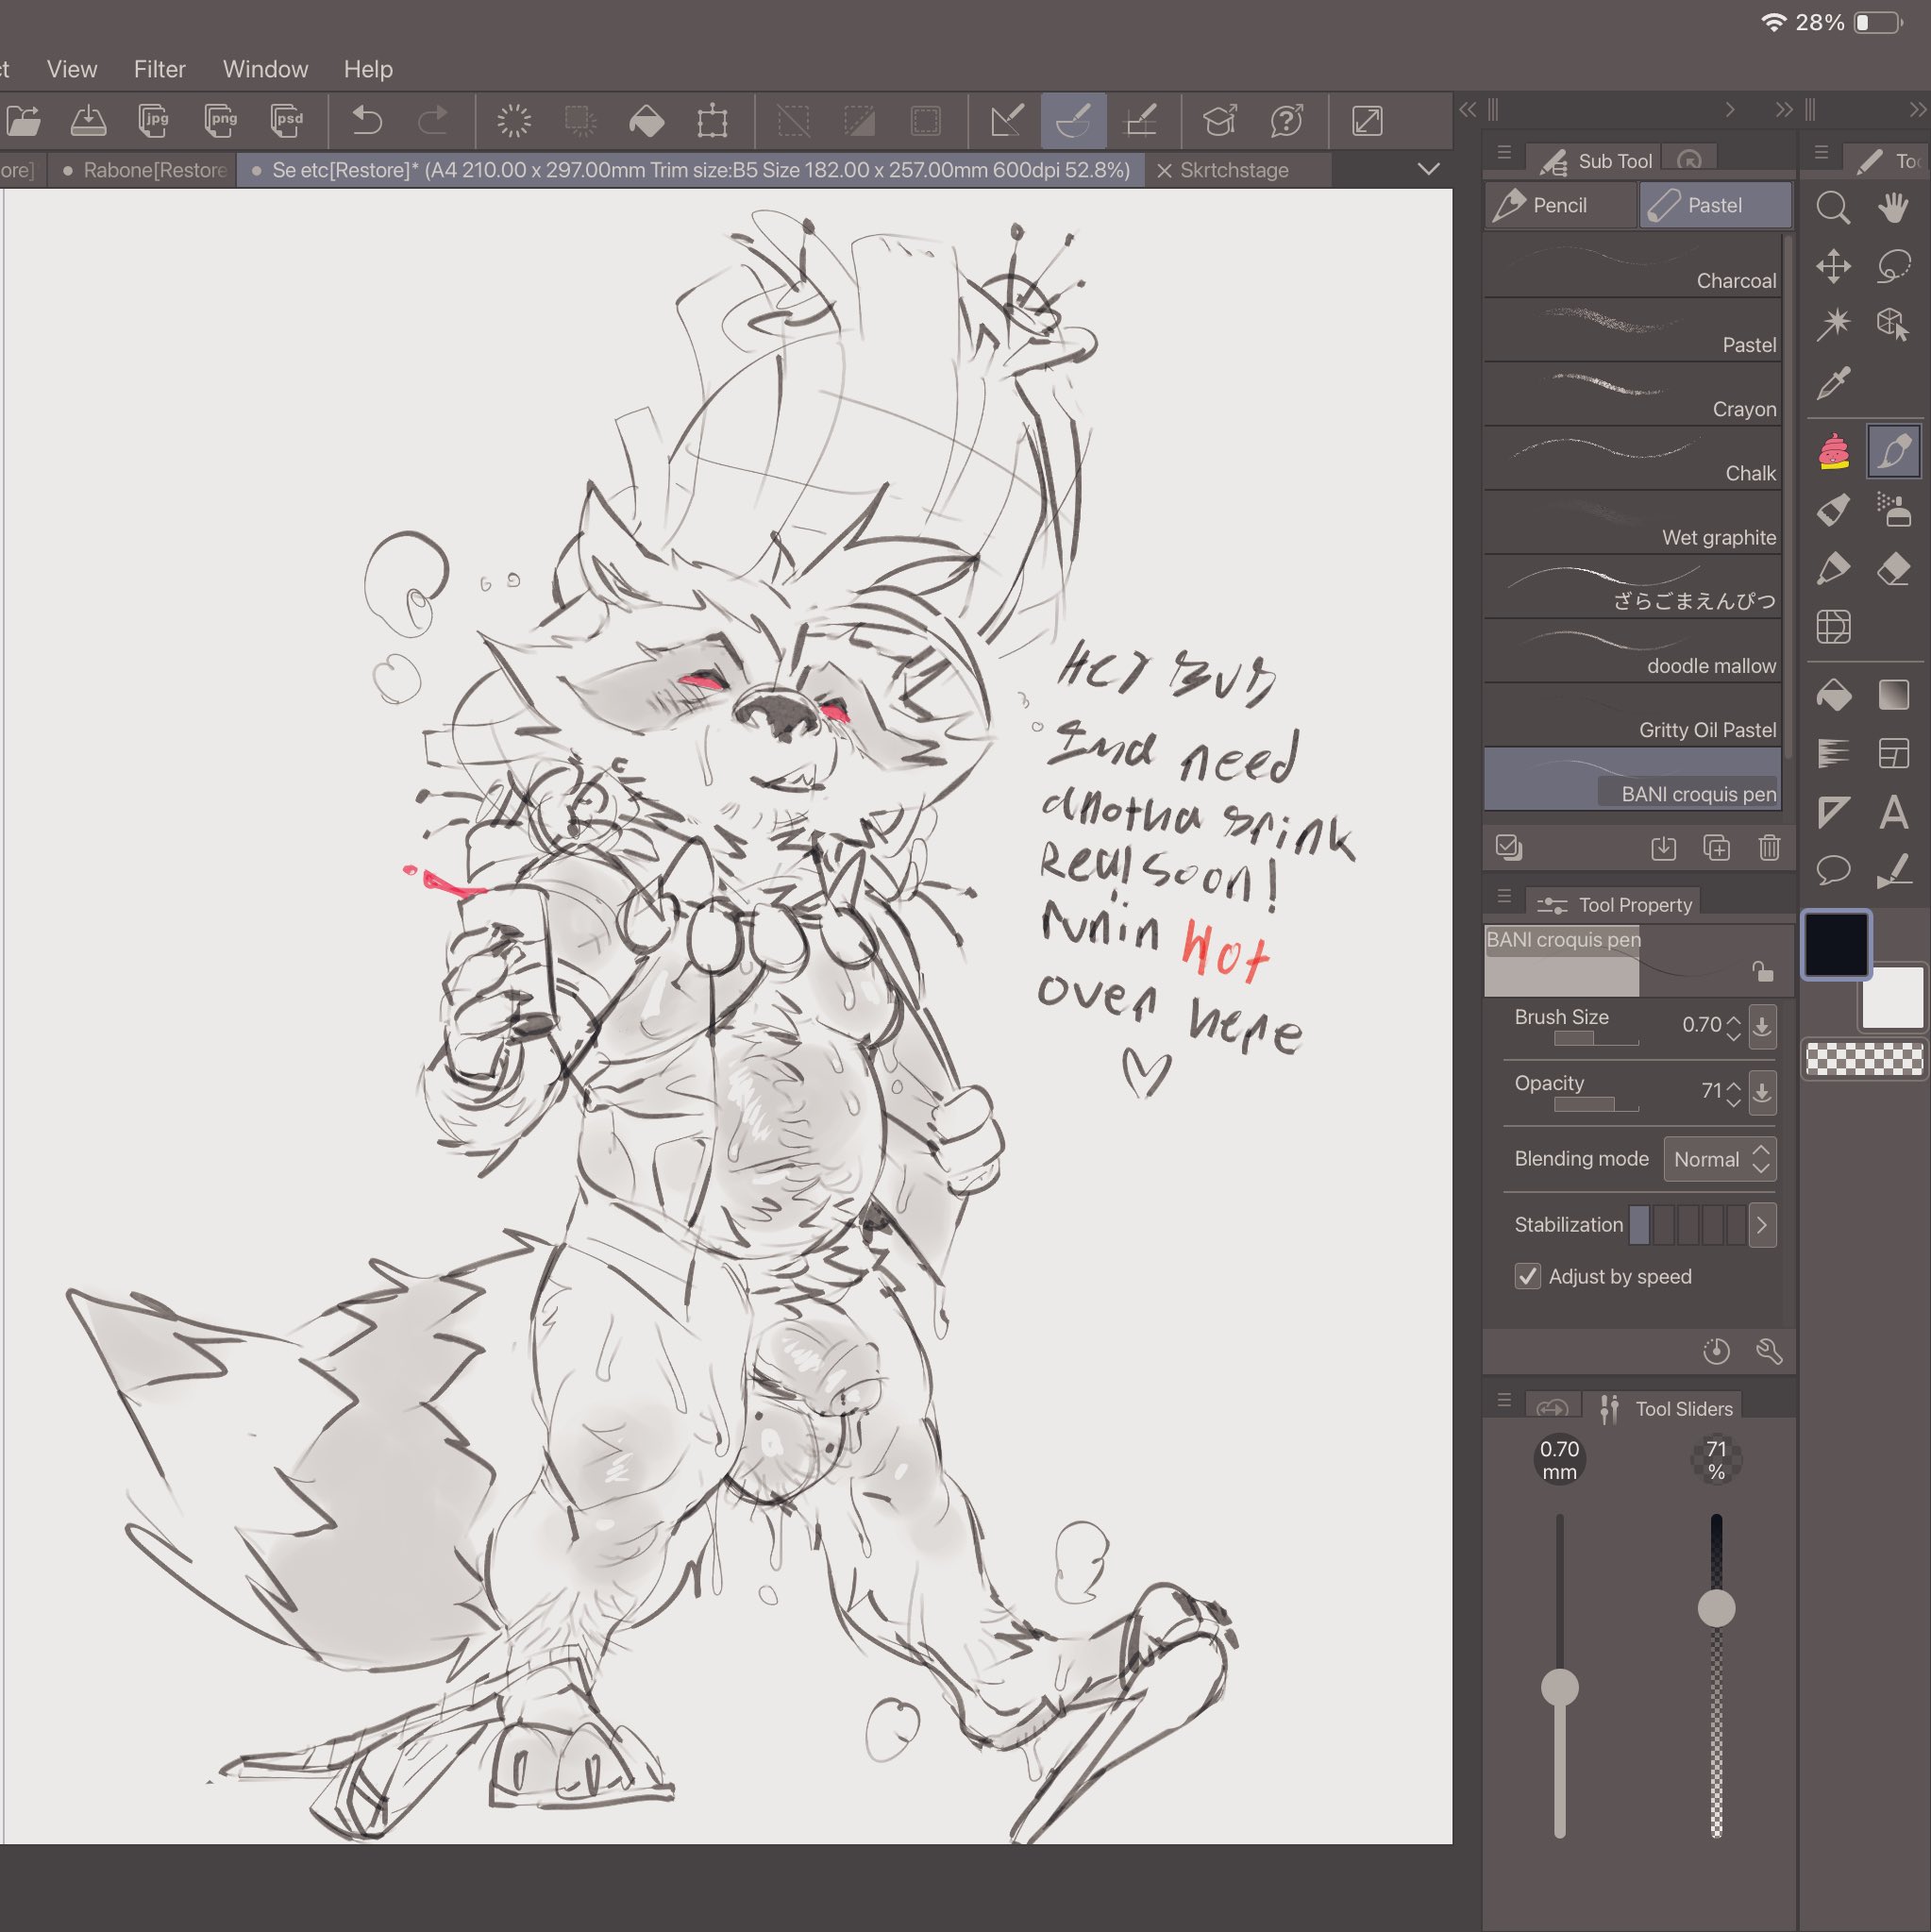Toggle the Adjust by speed checkbox
This screenshot has height=1932, width=1931.
(x=1527, y=1276)
